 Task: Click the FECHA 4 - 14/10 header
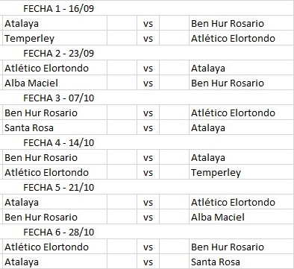coord(58,143)
